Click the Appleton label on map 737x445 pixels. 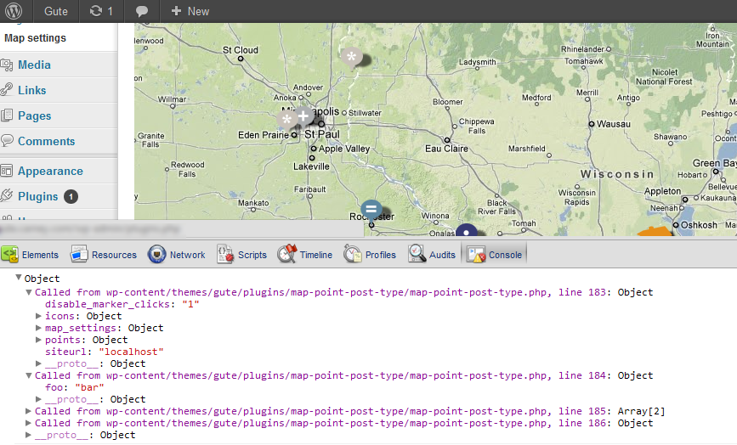point(662,191)
